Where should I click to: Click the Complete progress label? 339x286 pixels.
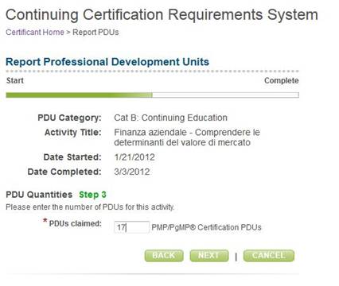282,80
